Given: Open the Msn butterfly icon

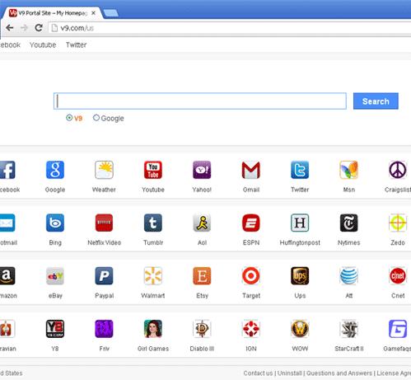Looking at the screenshot, I should pyautogui.click(x=349, y=170).
